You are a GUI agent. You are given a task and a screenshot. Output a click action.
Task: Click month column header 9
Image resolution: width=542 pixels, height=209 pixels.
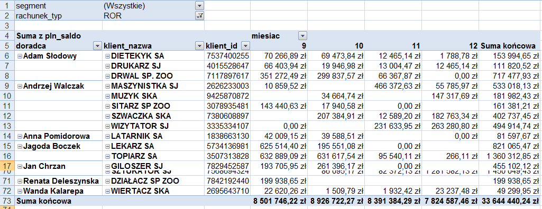(x=279, y=46)
